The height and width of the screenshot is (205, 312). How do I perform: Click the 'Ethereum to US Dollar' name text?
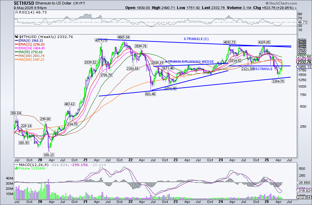tap(53, 3)
